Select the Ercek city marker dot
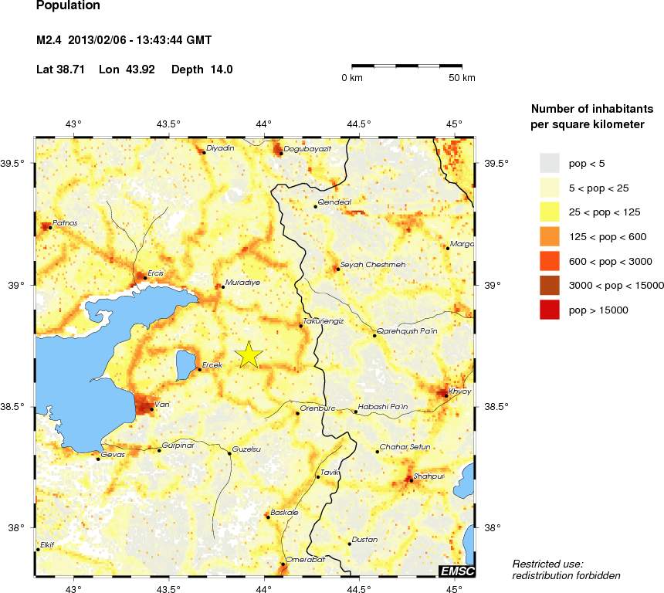The width and height of the screenshot is (664, 593). (199, 369)
